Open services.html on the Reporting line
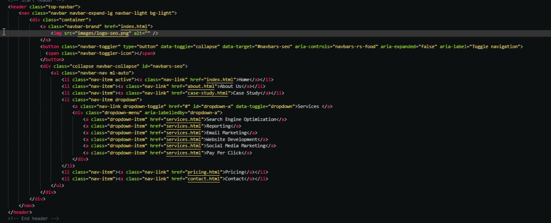Image resolution: width=551 pixels, height=223 pixels. click(184, 126)
